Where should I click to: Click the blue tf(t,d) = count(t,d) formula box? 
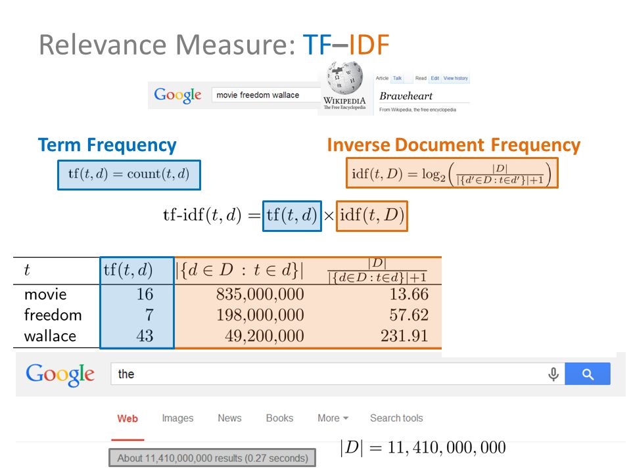tap(129, 175)
